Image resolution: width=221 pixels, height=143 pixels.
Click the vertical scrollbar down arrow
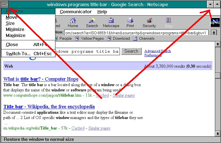click(218, 133)
